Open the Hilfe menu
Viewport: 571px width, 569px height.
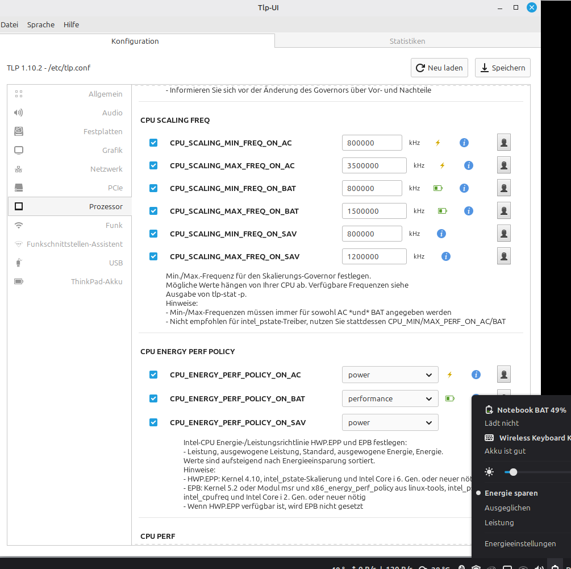pos(72,25)
